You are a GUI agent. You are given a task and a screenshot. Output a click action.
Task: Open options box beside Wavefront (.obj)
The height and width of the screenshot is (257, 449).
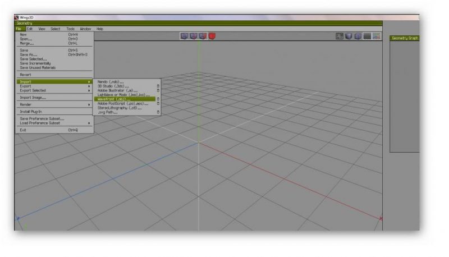coord(158,99)
